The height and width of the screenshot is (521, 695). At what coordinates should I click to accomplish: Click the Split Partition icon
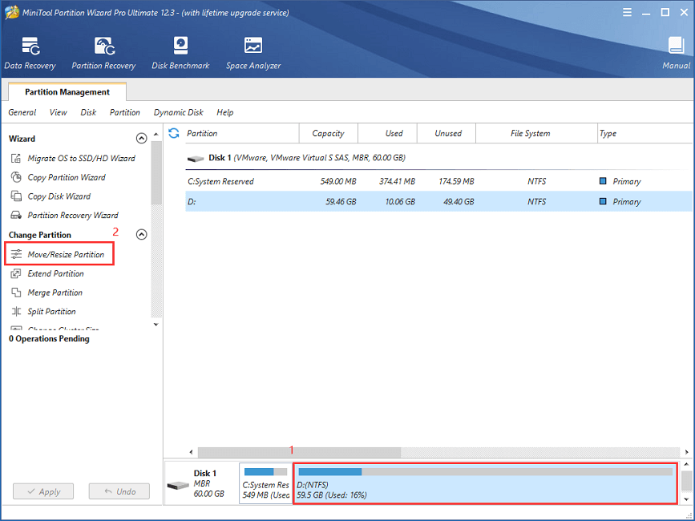click(16, 312)
